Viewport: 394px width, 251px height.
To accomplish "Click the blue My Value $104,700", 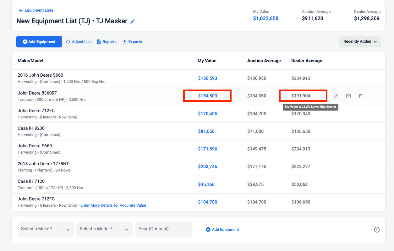I will (x=207, y=202).
